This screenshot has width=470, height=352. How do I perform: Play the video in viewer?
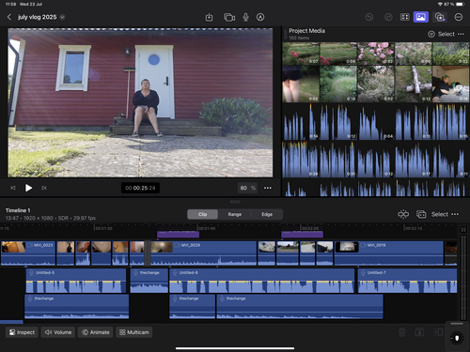(28, 188)
